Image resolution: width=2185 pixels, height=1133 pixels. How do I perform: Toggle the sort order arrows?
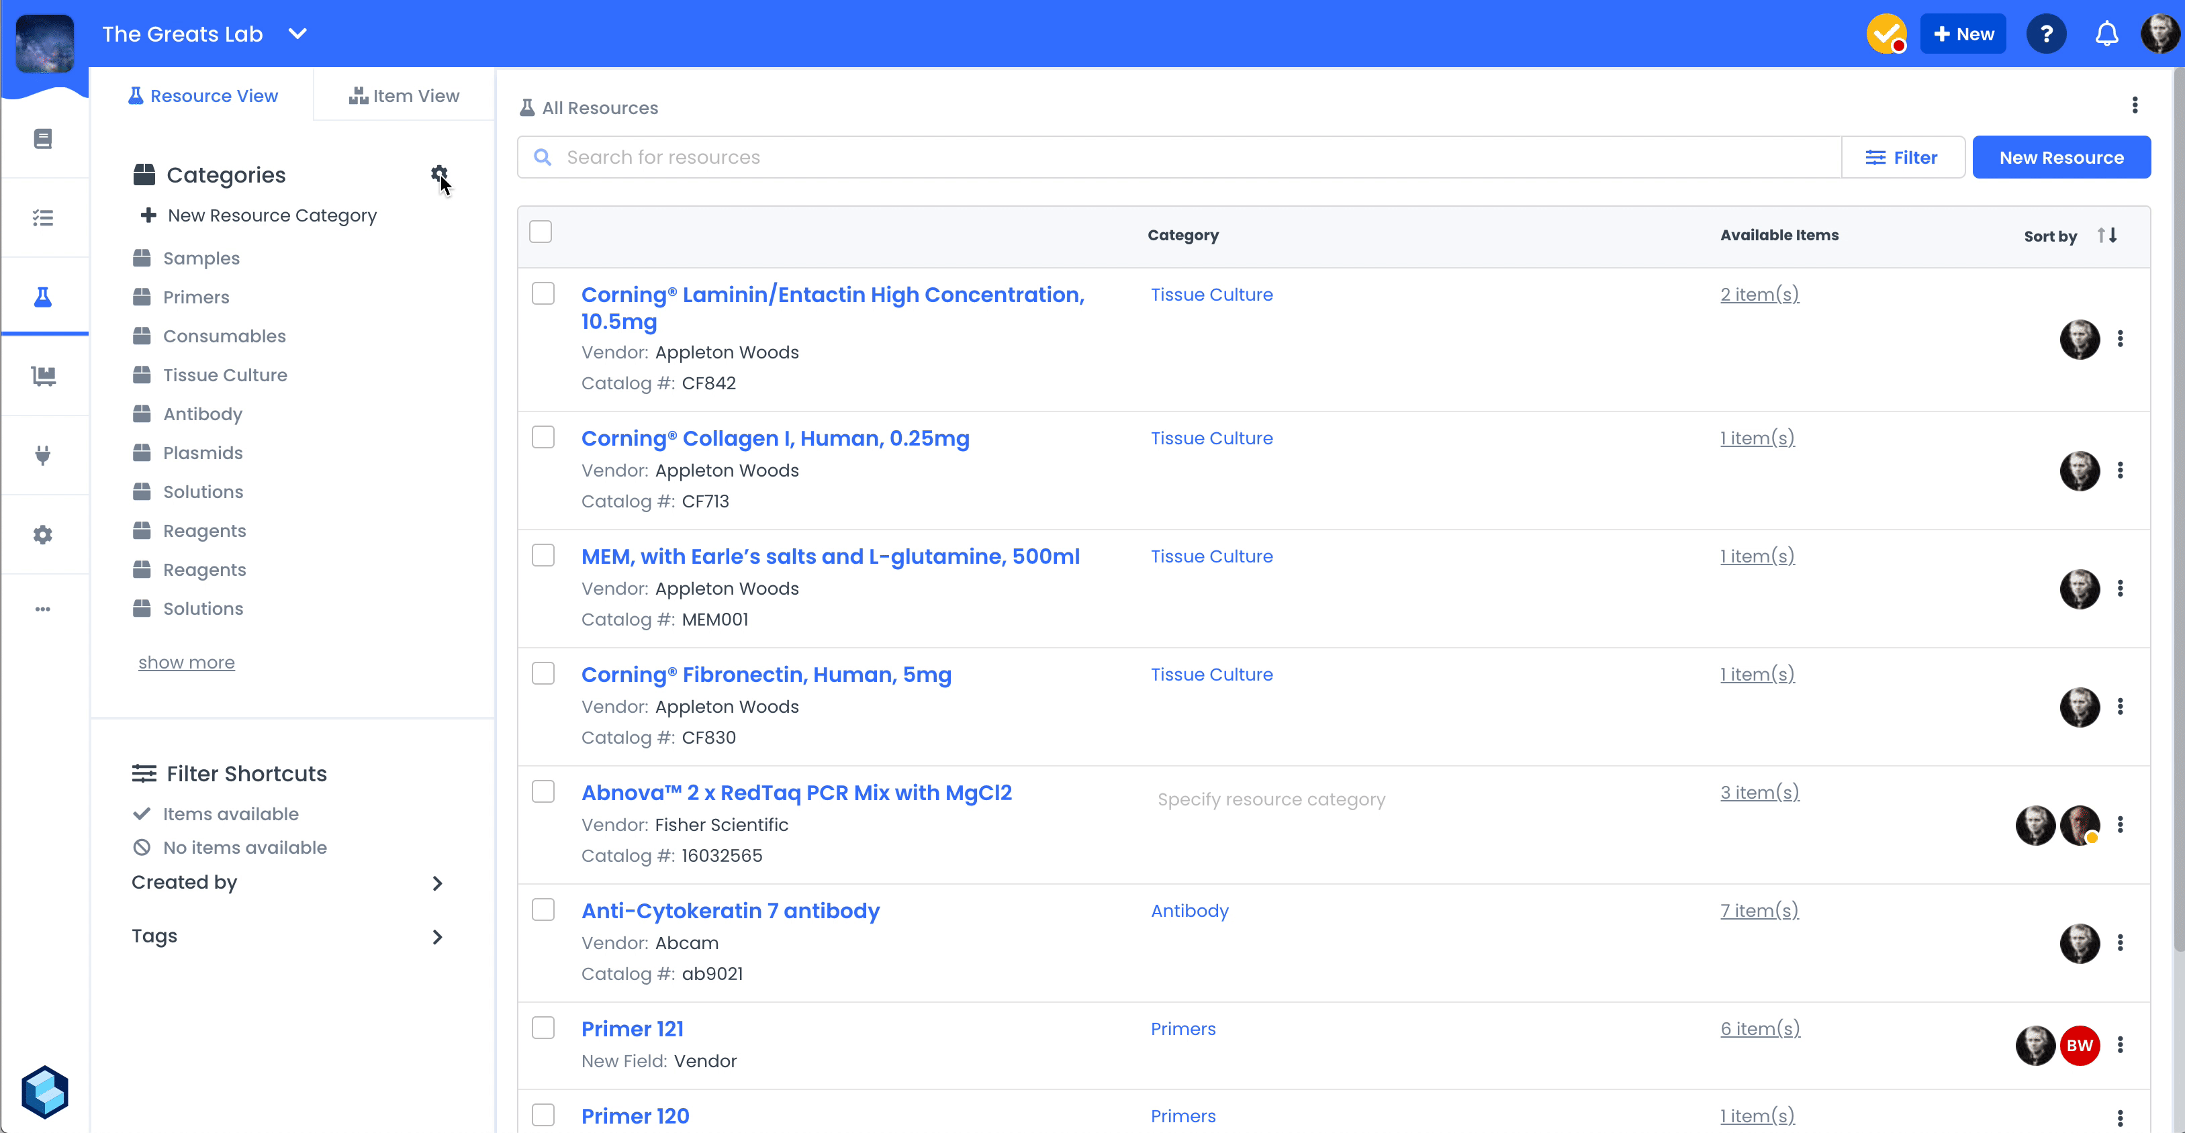point(2107,235)
